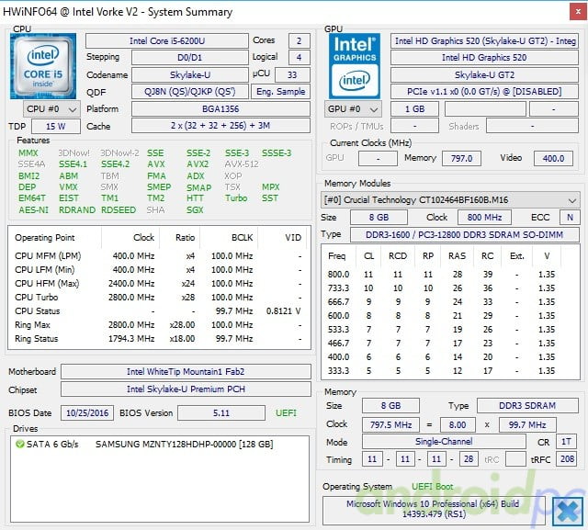Click the Mode field Single-Channel
588x530 pixels.
pyautogui.click(x=444, y=442)
